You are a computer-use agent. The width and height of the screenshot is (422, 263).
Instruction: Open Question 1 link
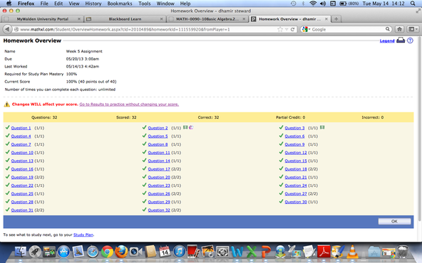pyautogui.click(x=21, y=128)
